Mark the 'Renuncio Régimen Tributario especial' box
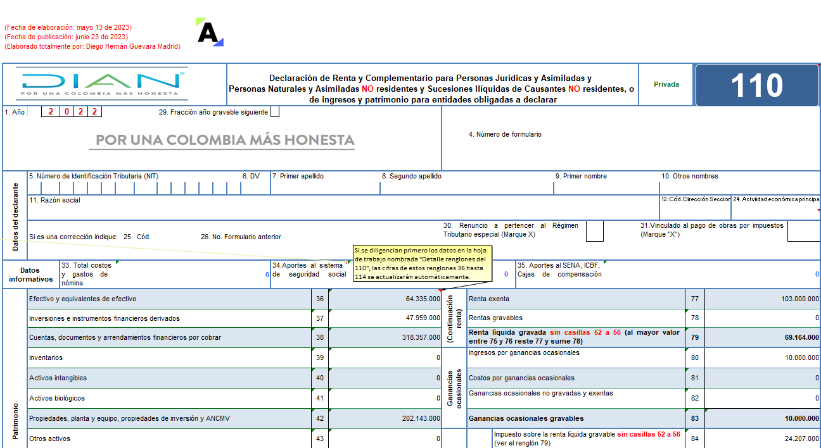 [594, 231]
